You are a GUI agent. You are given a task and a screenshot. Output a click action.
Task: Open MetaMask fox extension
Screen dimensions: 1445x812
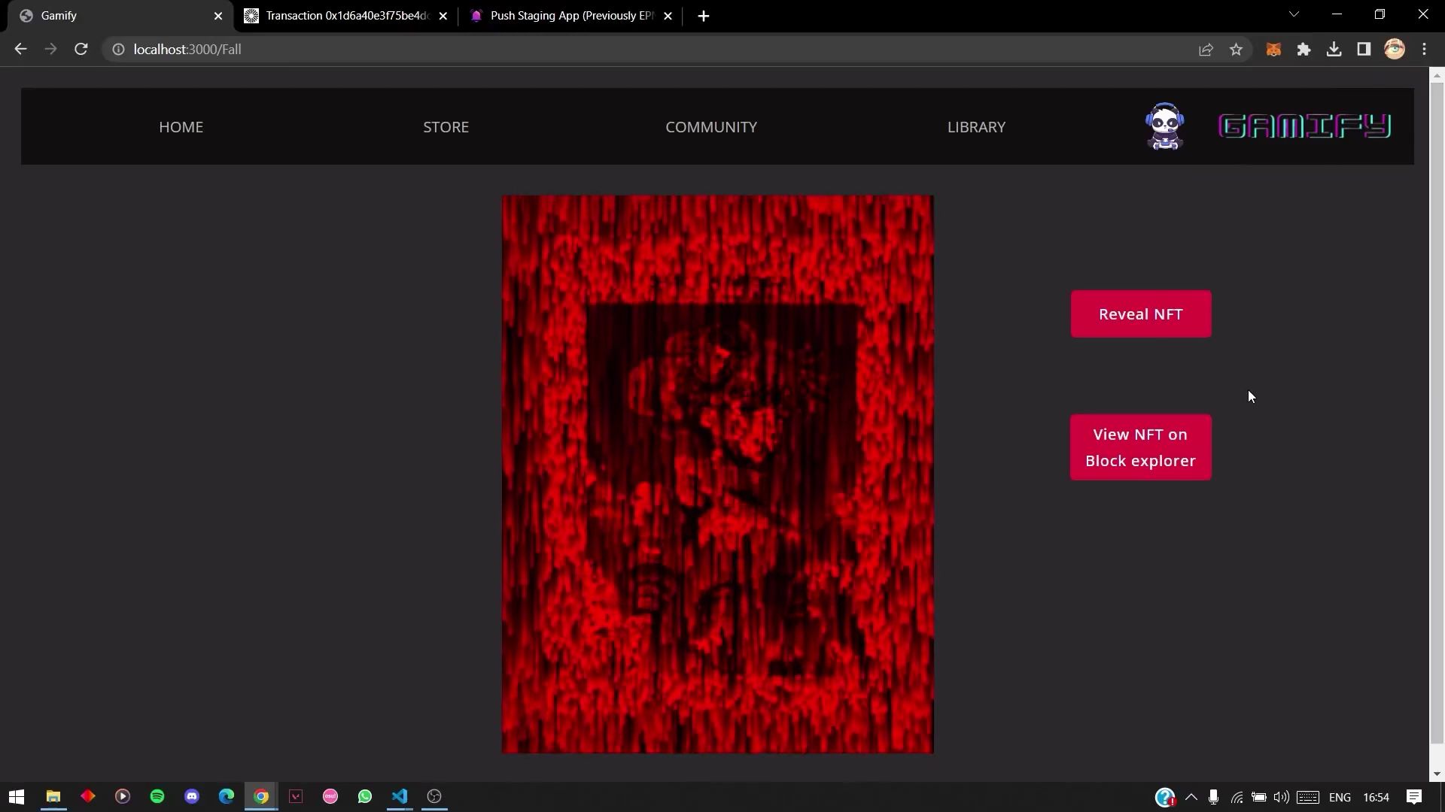1273,50
